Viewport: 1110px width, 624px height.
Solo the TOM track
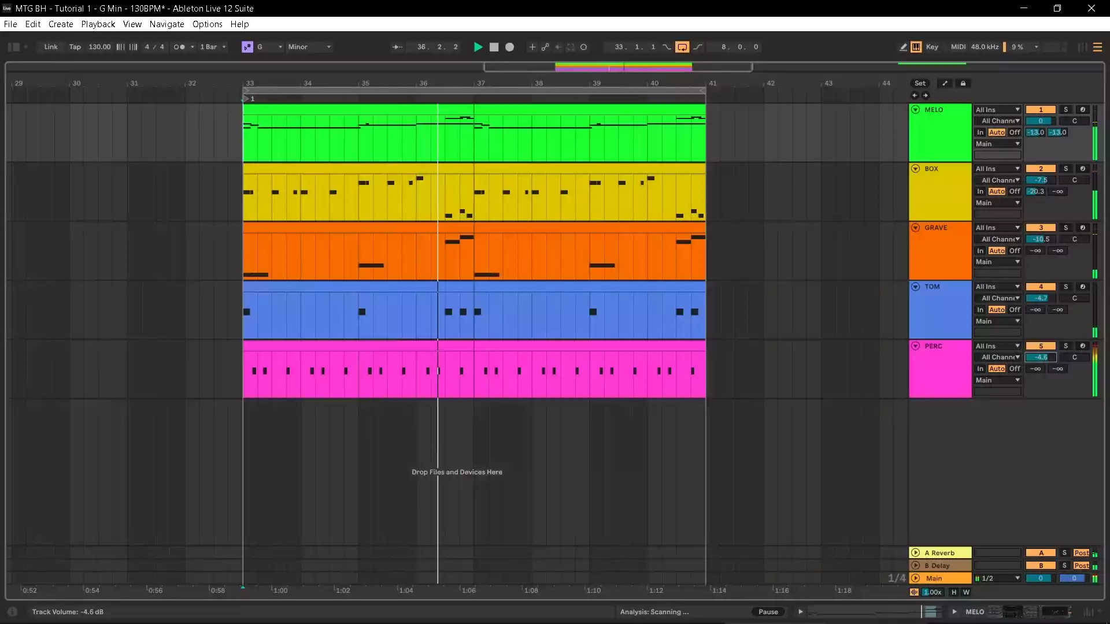pyautogui.click(x=1066, y=287)
